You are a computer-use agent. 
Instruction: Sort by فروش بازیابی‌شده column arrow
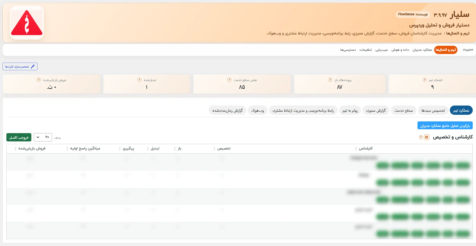[16, 149]
